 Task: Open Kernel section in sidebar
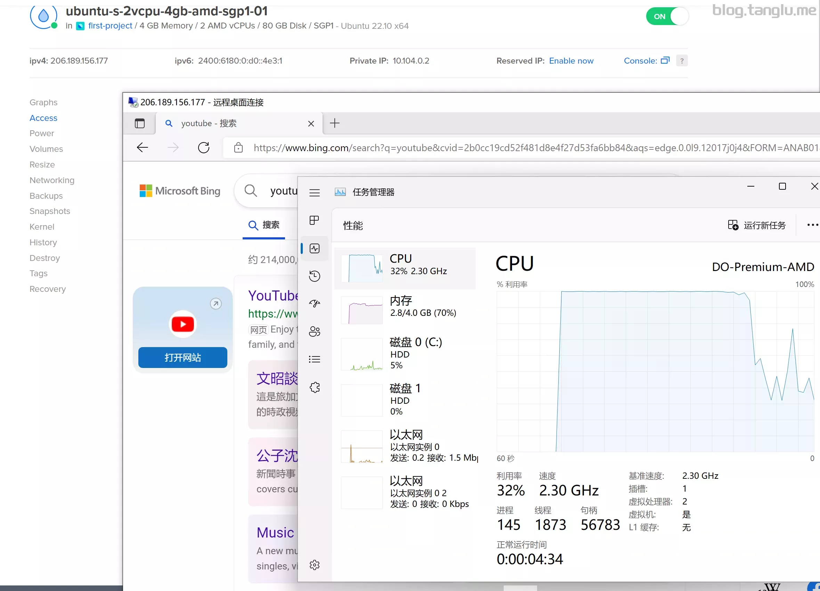pyautogui.click(x=42, y=227)
